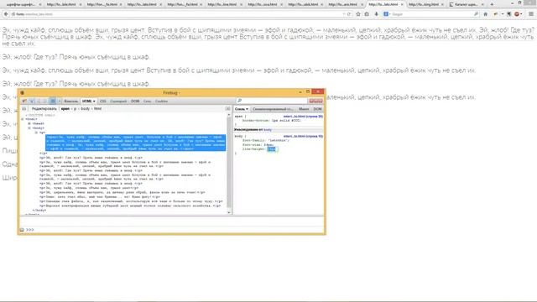The height and width of the screenshot is (302, 537).
Task: Select the html breadcrumb element
Action: 97,109
